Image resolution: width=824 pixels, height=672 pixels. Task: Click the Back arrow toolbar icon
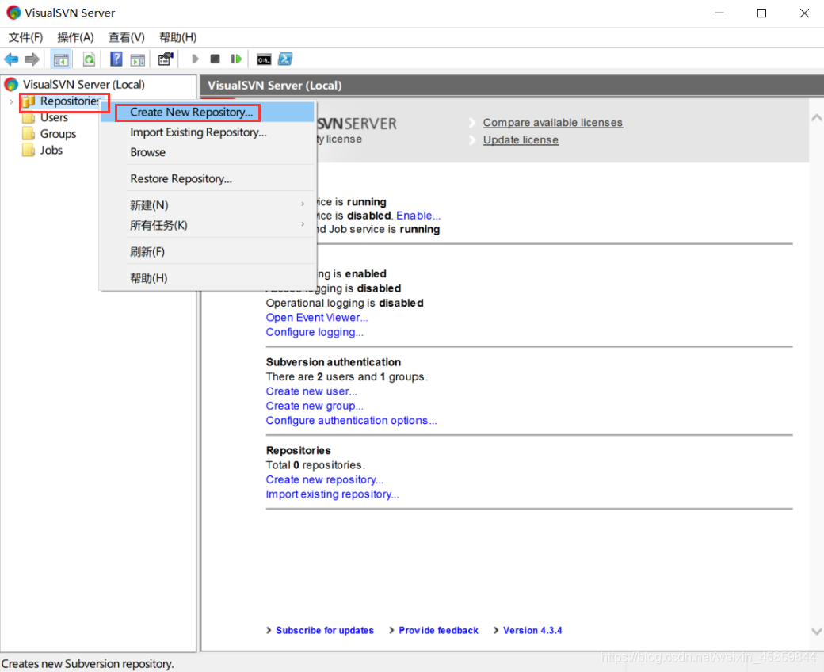tap(11, 59)
